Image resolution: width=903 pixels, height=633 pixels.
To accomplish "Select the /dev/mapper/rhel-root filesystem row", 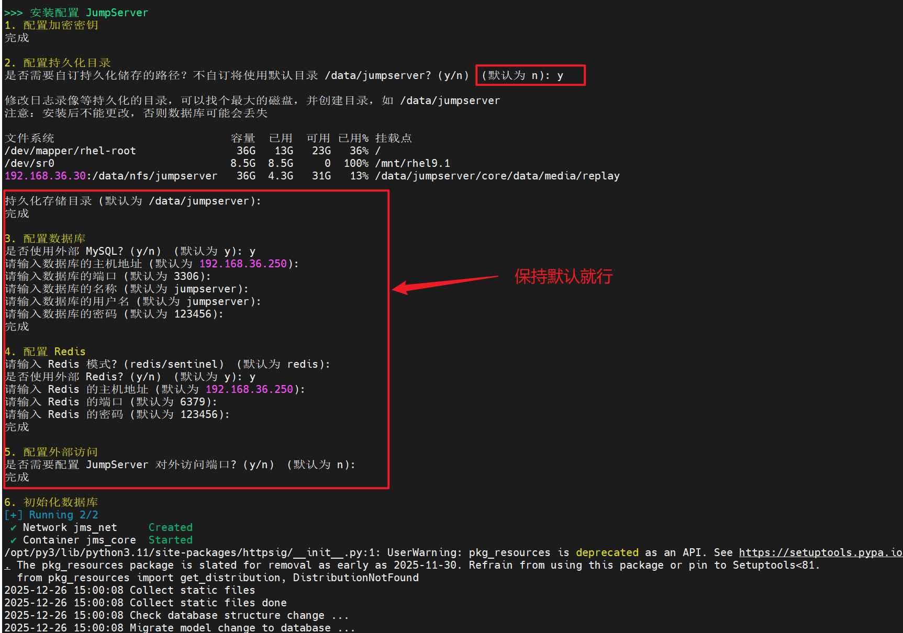I will (70, 151).
